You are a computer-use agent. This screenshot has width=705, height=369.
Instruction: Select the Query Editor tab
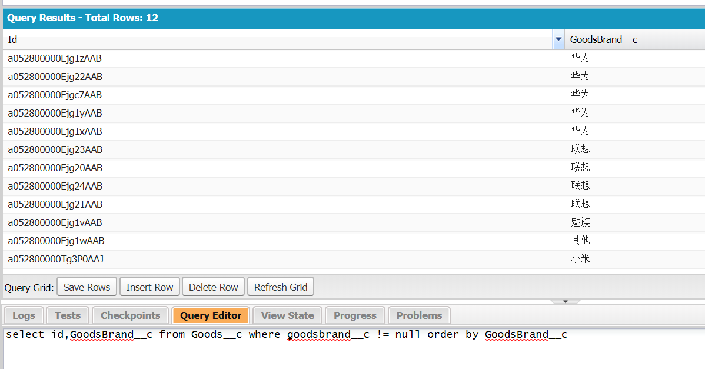click(211, 315)
